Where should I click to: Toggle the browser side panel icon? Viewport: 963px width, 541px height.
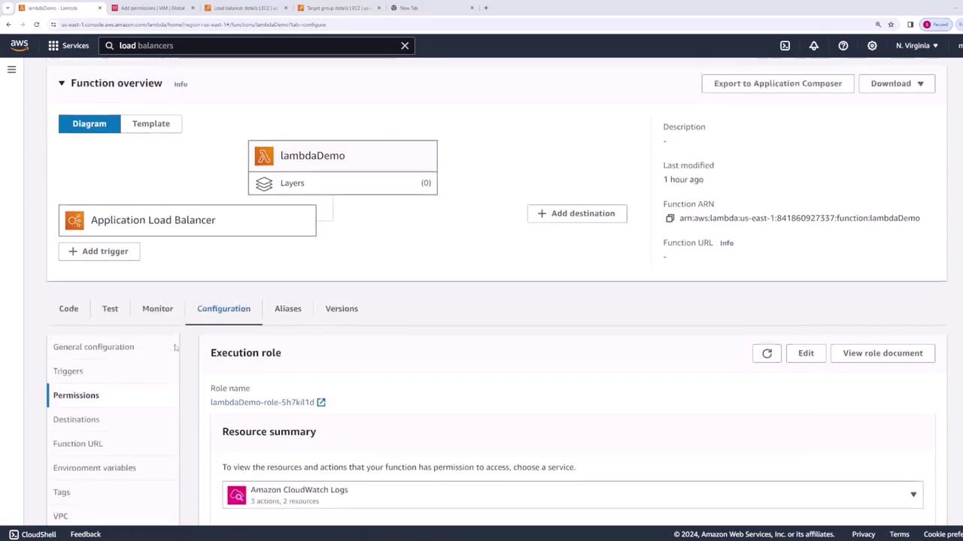coord(910,25)
